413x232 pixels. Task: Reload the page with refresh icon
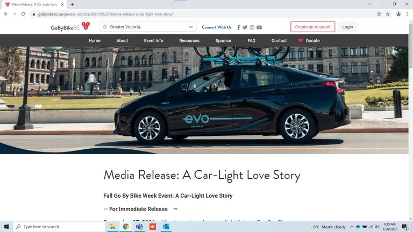click(x=23, y=14)
